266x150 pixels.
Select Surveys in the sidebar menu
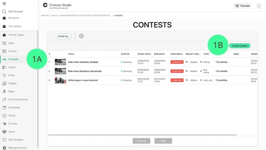click(13, 124)
